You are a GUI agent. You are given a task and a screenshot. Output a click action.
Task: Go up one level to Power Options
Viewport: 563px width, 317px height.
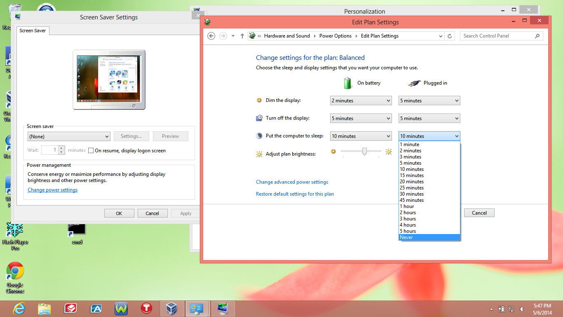tap(242, 36)
